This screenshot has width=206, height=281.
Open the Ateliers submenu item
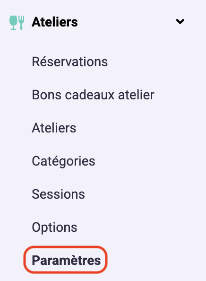54,128
